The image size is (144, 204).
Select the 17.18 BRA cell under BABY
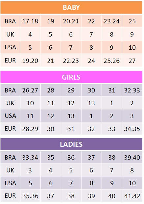point(30,21)
